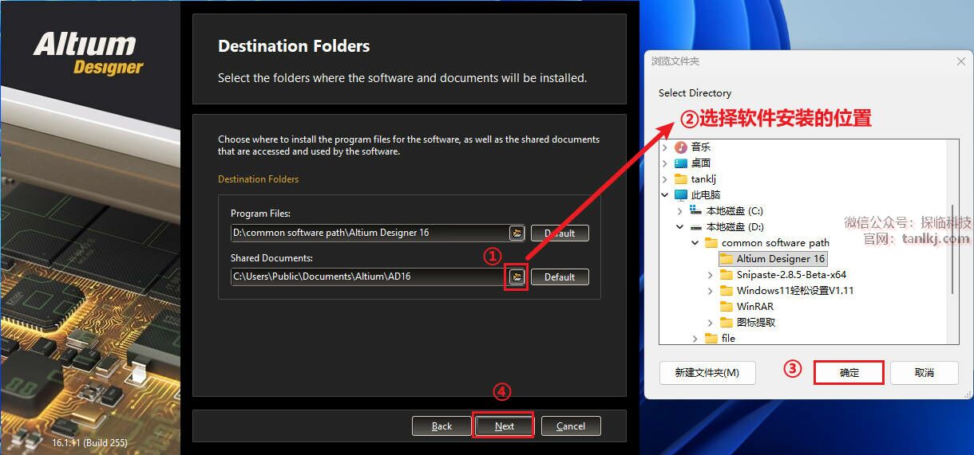974x455 pixels.
Task: Select 图标提取 folder name in tree
Action: (x=756, y=323)
